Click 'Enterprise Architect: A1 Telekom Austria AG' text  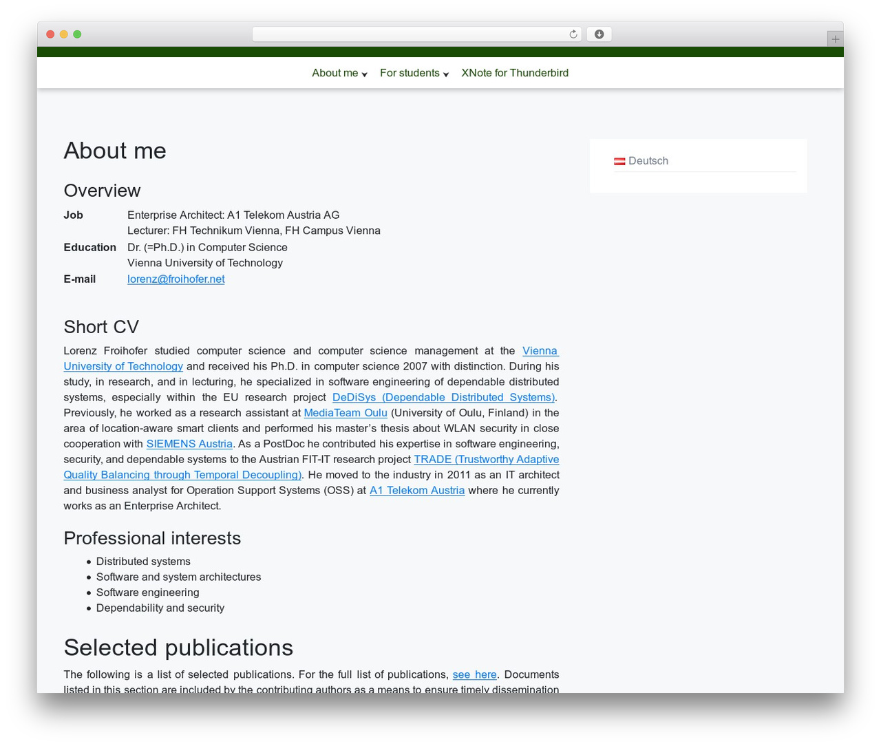(x=233, y=215)
